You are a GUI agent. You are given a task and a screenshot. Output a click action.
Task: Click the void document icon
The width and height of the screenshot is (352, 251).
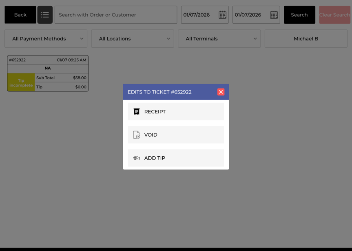137,135
